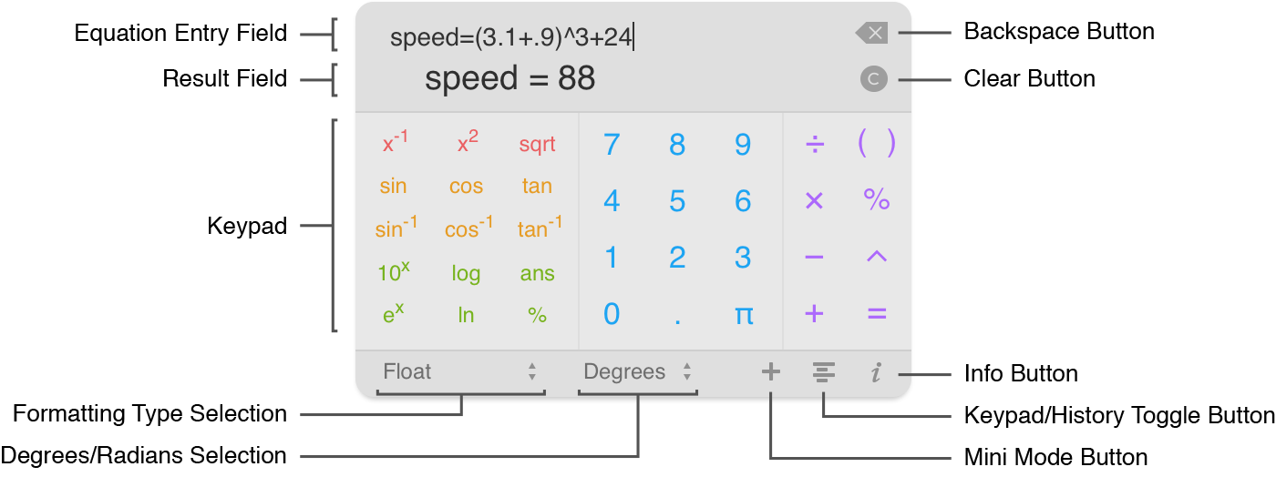Click the pi constant key
Viewport: 1276px width, 477px height.
click(744, 315)
